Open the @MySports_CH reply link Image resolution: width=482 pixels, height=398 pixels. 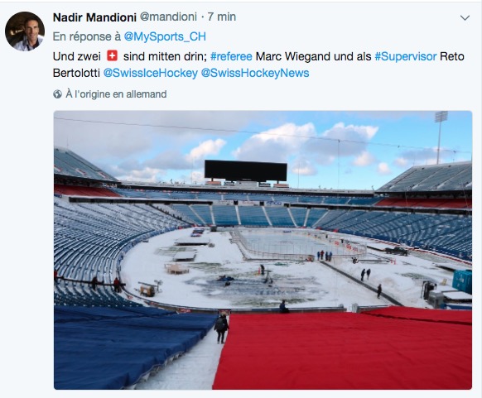click(x=165, y=37)
